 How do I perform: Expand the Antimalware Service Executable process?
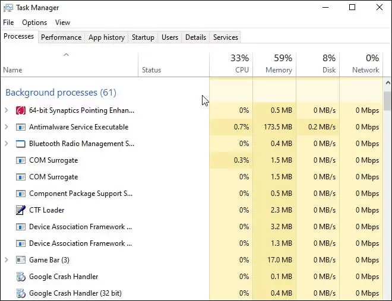click(x=7, y=127)
